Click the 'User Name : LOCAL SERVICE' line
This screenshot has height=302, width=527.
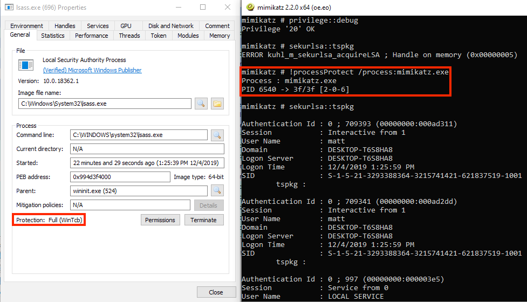[x=312, y=296]
